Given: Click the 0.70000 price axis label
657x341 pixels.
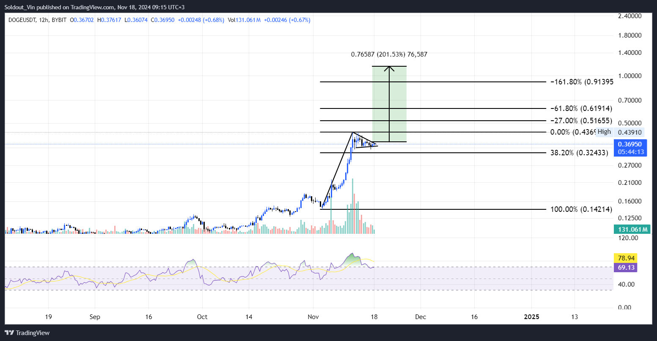Looking at the screenshot, I should pyautogui.click(x=630, y=101).
